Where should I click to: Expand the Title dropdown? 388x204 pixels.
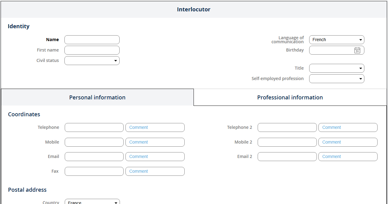(336, 68)
